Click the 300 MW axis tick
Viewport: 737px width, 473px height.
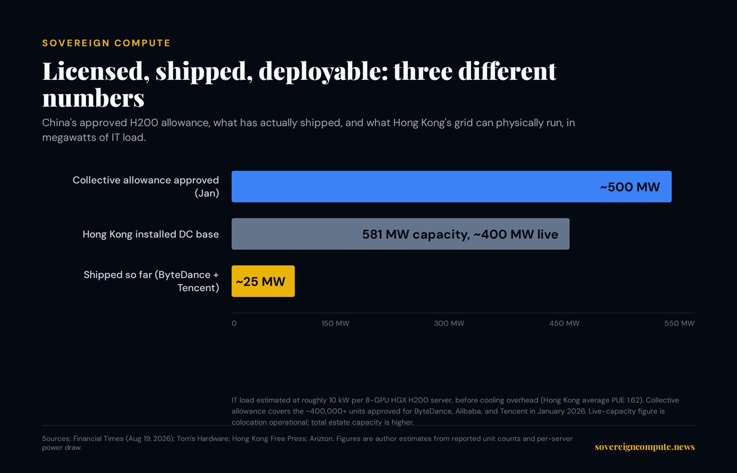[449, 323]
